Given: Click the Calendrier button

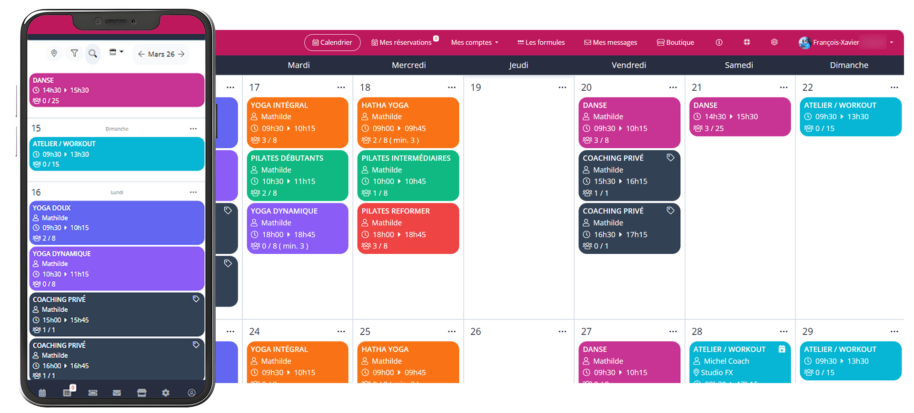Looking at the screenshot, I should coord(332,42).
